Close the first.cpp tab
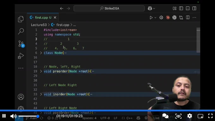This screenshot has width=215, height=121. click(x=55, y=18)
